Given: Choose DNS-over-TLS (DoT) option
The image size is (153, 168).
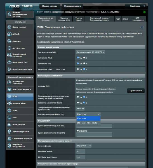Looking at the screenshot, I should click(88, 123).
